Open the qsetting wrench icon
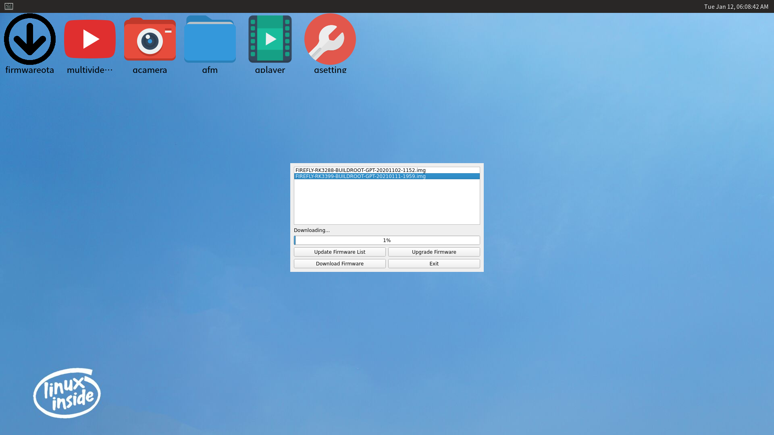 [330, 39]
